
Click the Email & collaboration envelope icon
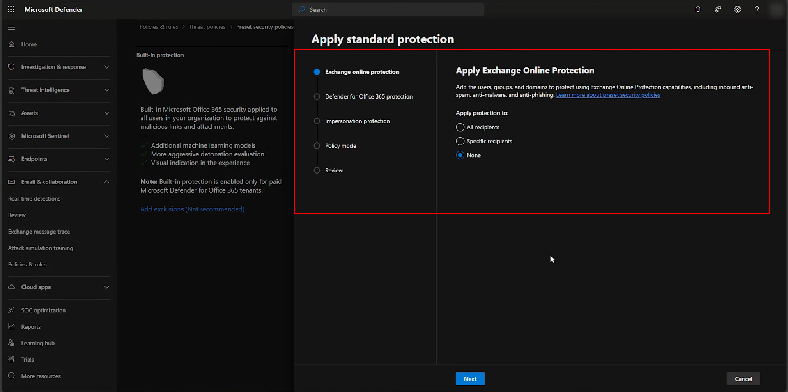11,182
